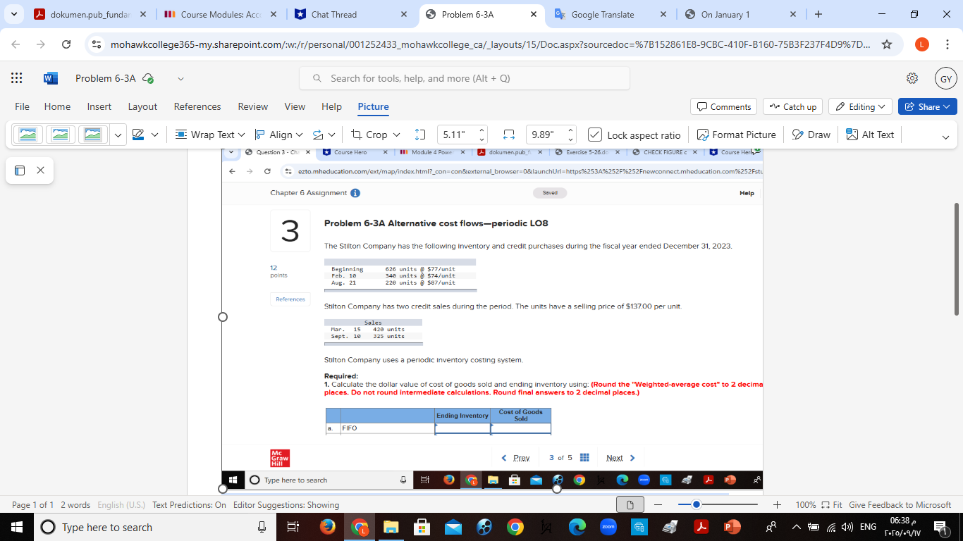This screenshot has height=541, width=963.
Task: Open the Format Picture pane
Action: click(x=736, y=134)
